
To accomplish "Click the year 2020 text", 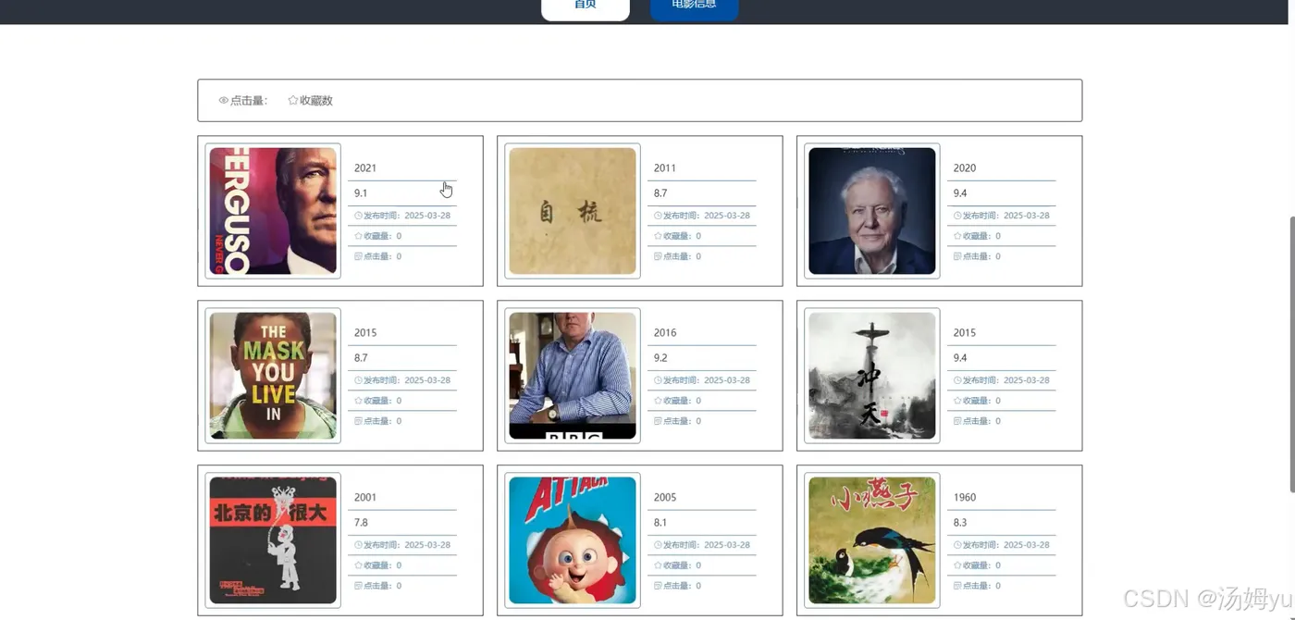I will [x=965, y=168].
